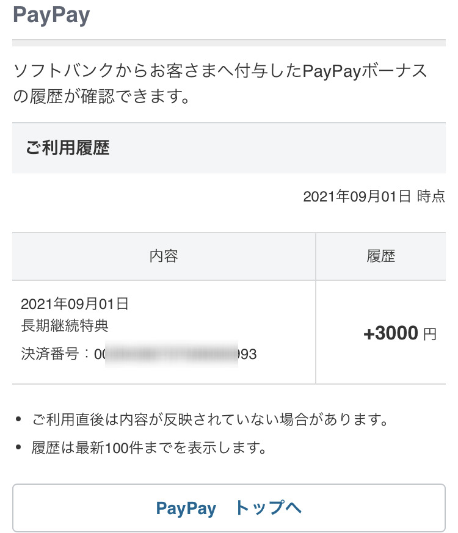
Task: Click the trailing digits 93 of payment number
Action: click(x=247, y=354)
